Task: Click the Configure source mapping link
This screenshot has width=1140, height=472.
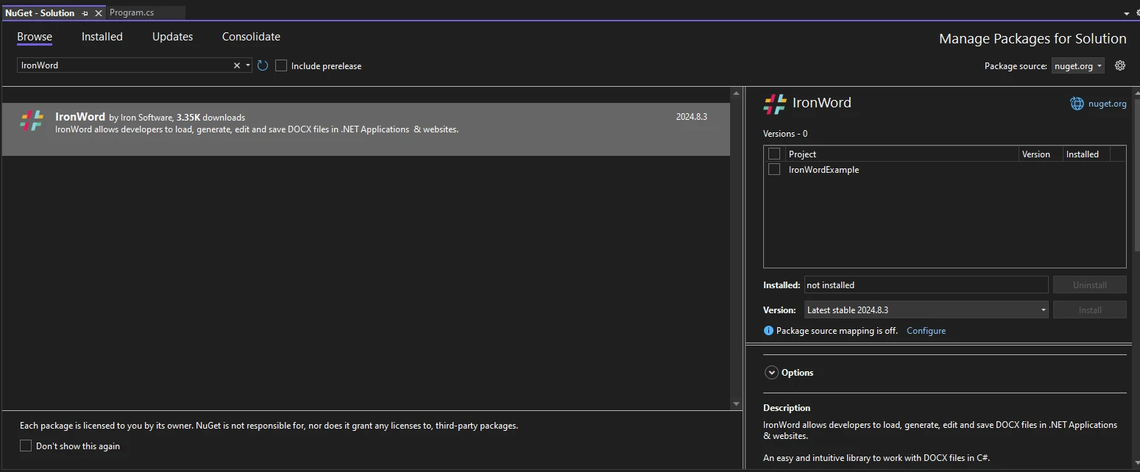Action: (926, 331)
